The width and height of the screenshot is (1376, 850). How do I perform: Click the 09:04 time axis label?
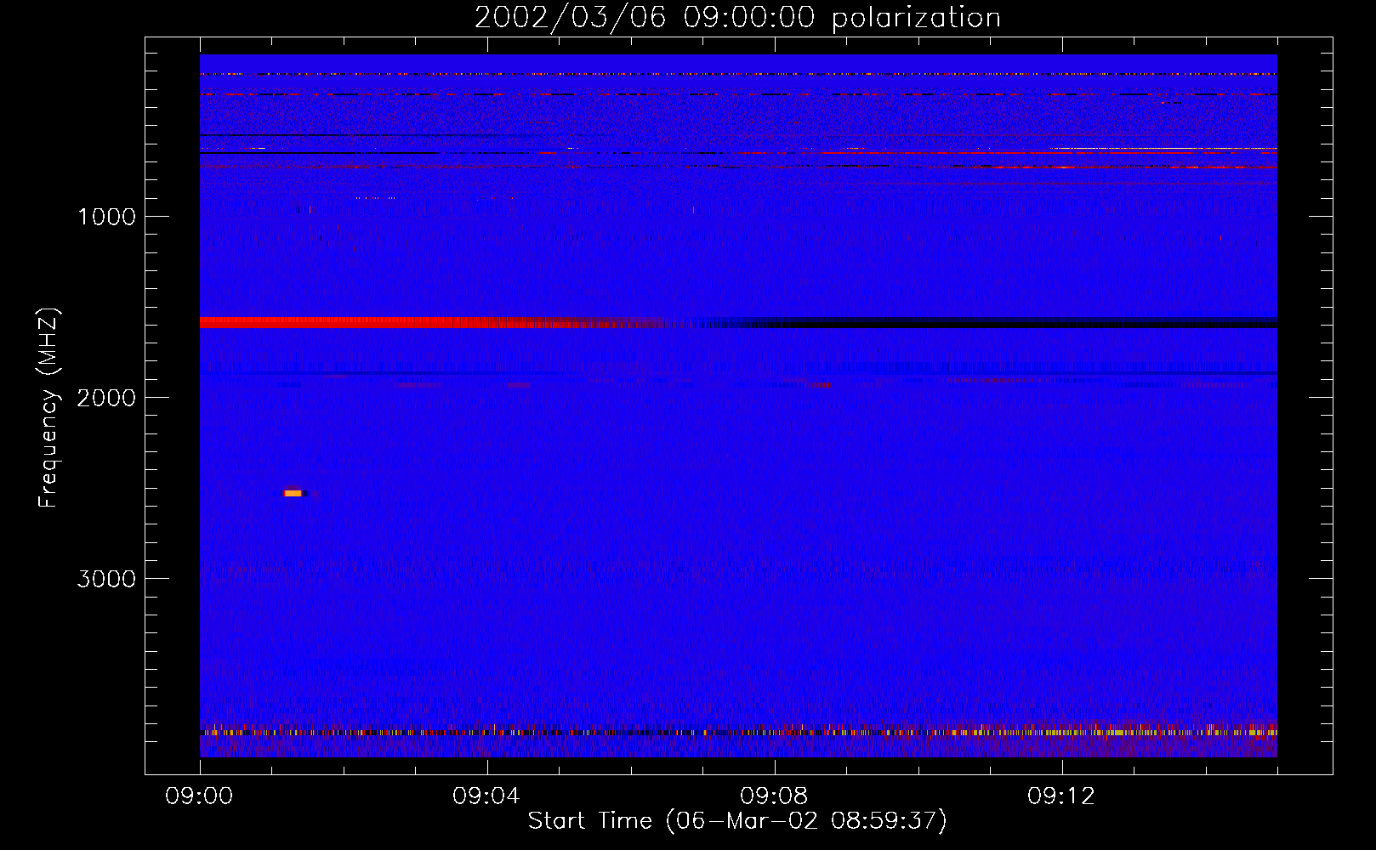click(486, 796)
